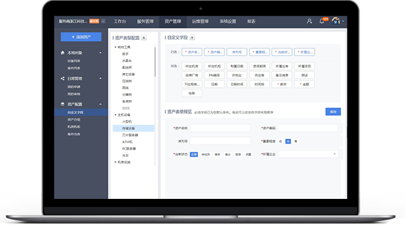Select 报废 as current status
This screenshot has height=229, width=405.
[x=238, y=155]
